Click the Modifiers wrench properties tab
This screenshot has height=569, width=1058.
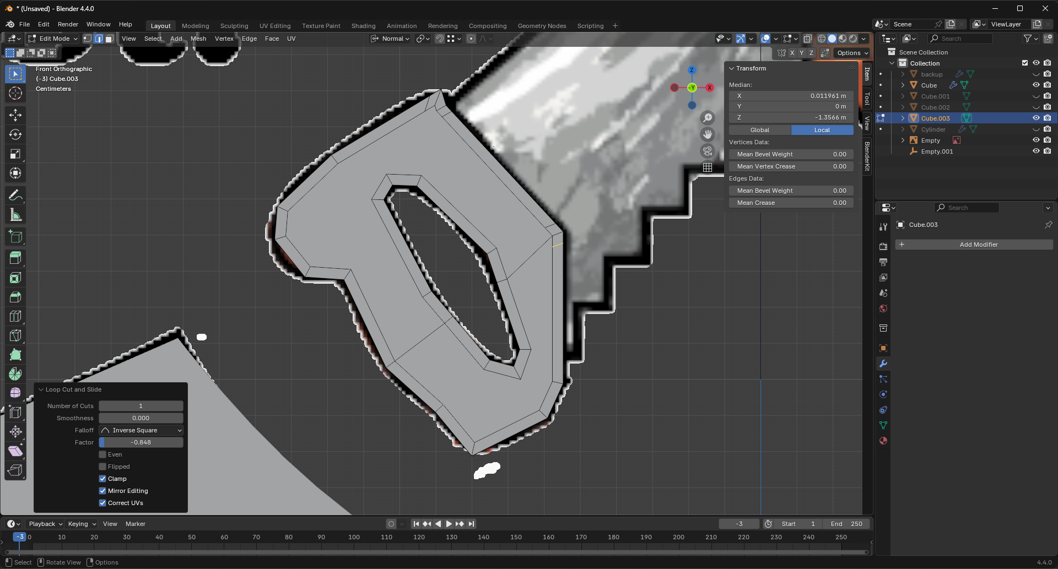coord(883,364)
